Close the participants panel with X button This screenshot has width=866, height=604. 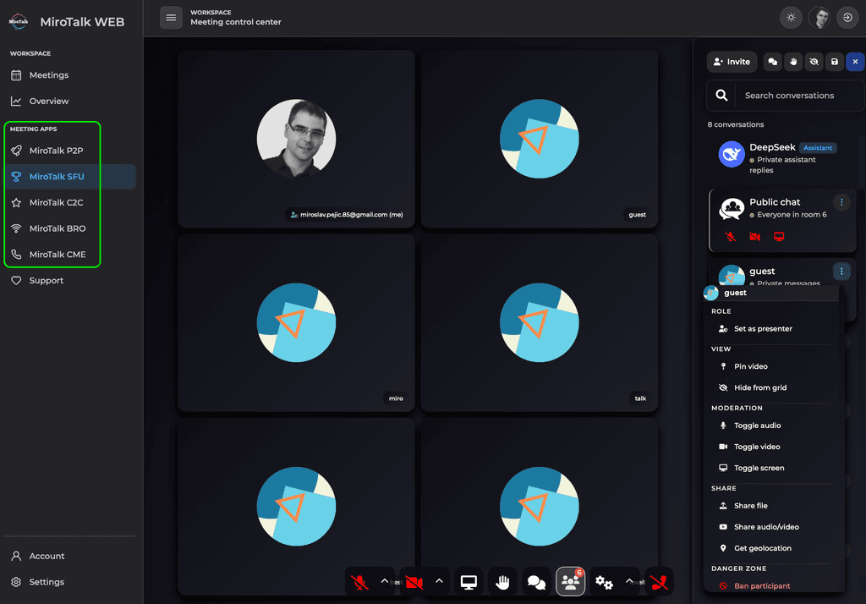[855, 62]
